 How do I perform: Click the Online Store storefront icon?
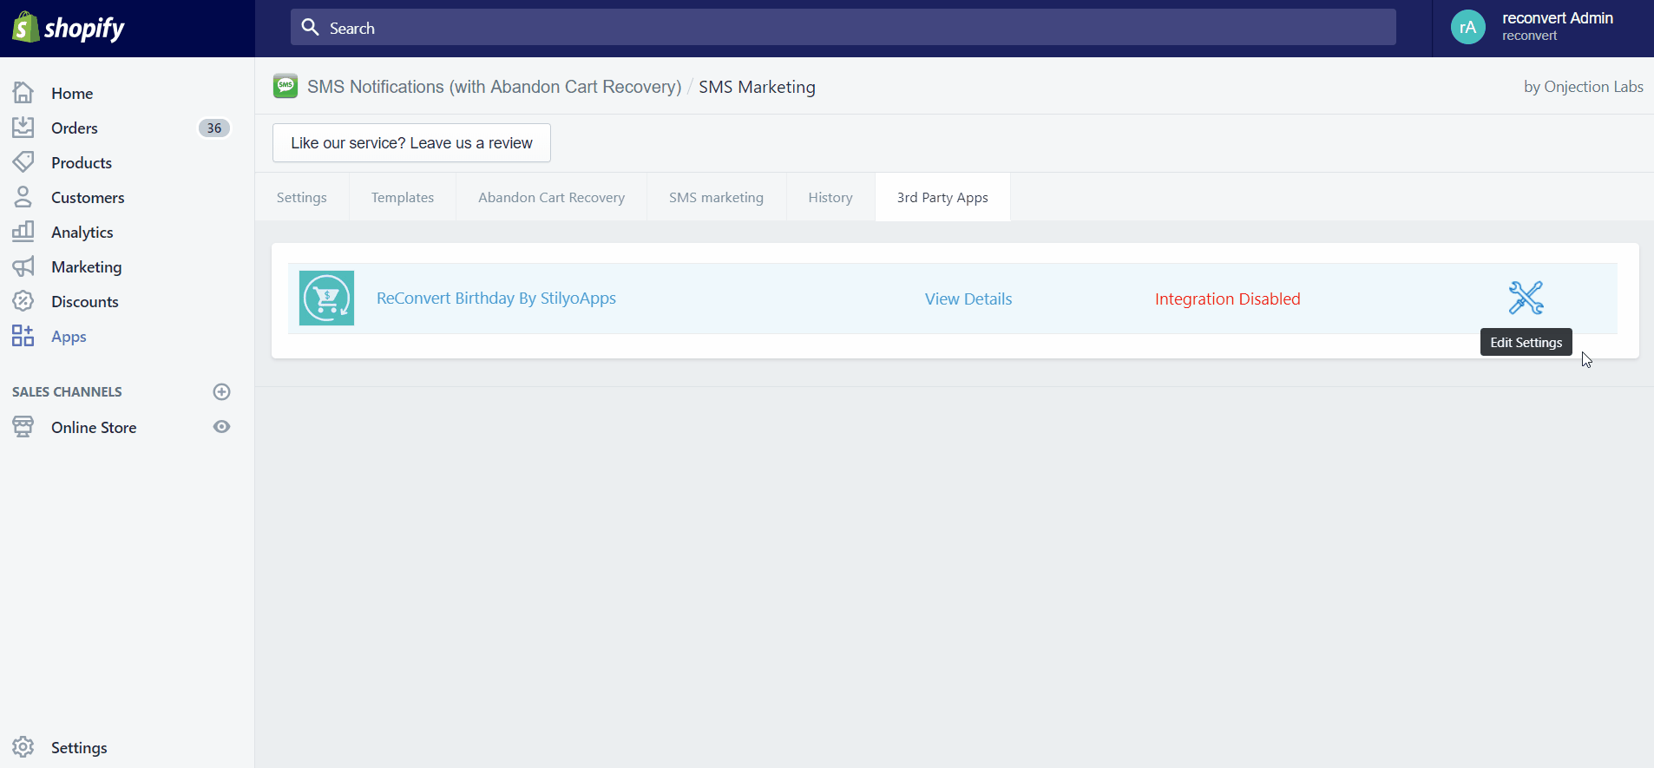click(23, 427)
